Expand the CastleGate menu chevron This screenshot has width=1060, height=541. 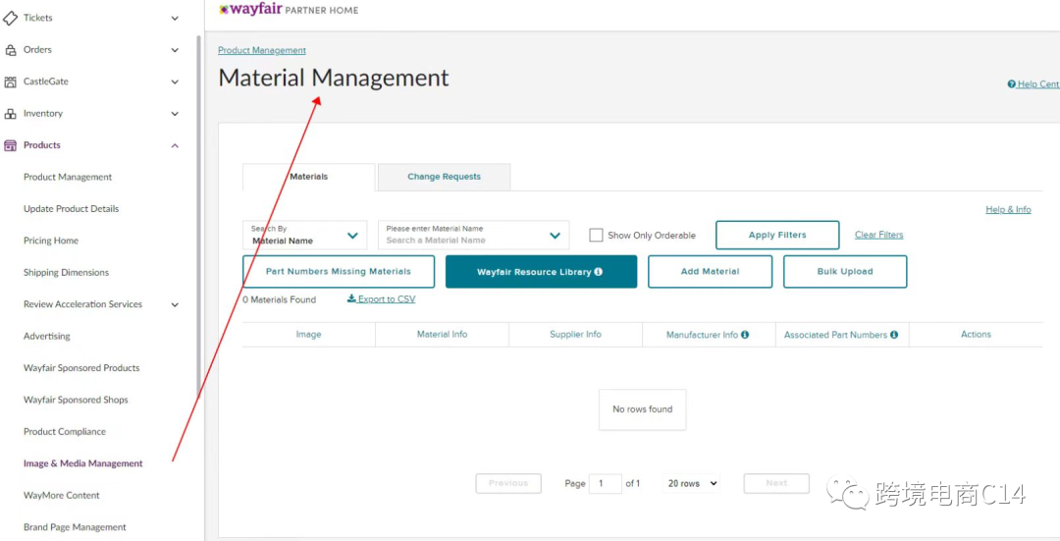175,81
